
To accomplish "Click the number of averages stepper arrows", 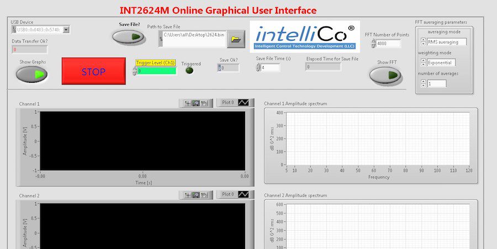I will (x=423, y=83).
